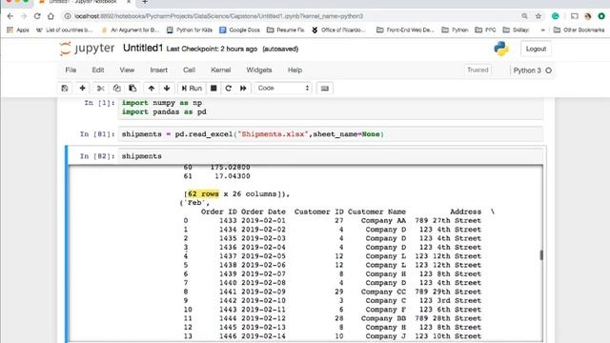Click the Office of Ricardo bookmark
This screenshot has width=610, height=343.
click(338, 30)
